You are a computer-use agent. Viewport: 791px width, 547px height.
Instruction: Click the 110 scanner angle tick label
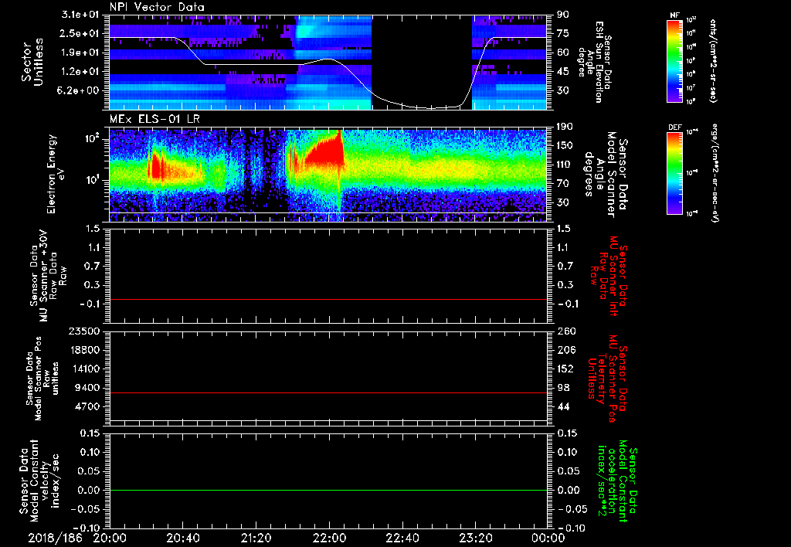[x=565, y=165]
